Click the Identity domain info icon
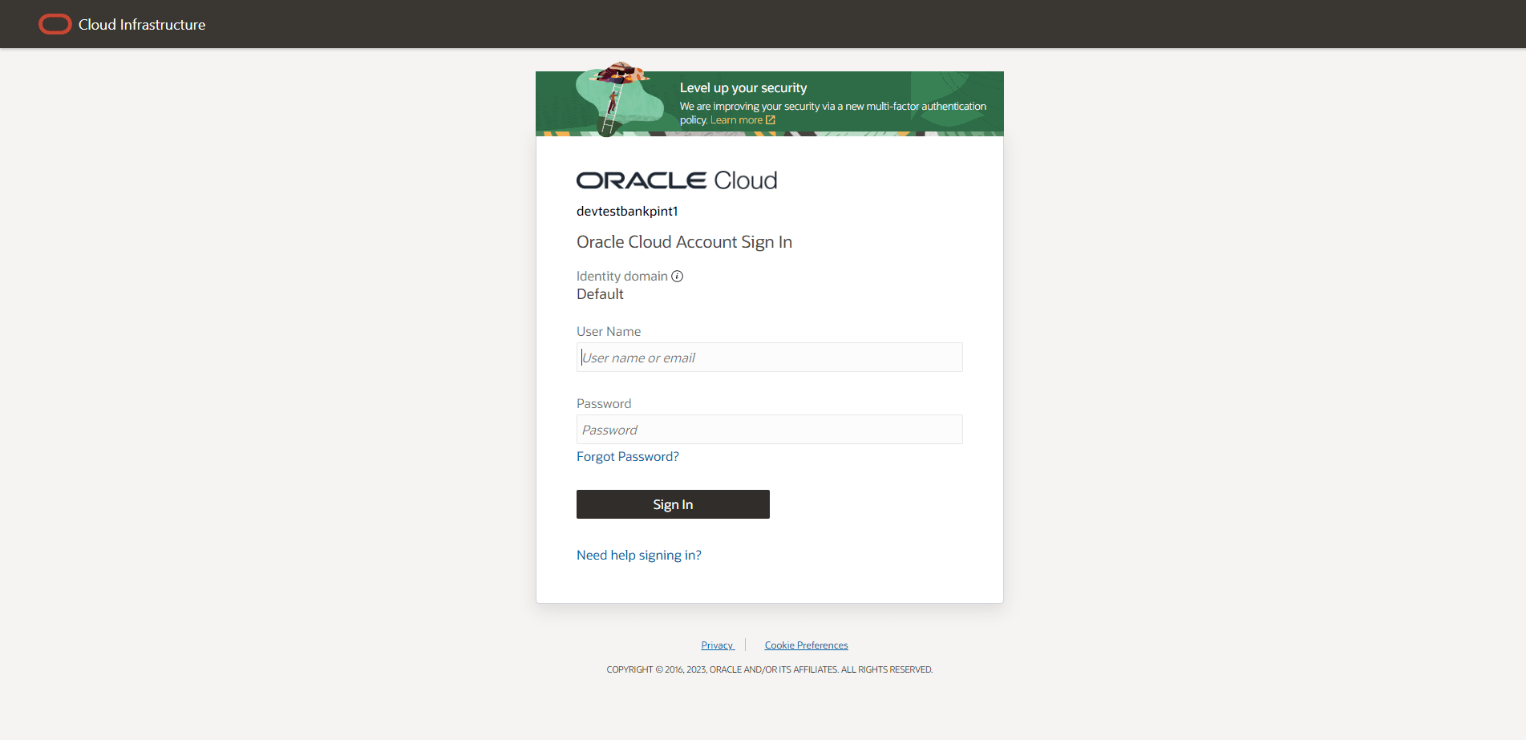 (x=678, y=277)
